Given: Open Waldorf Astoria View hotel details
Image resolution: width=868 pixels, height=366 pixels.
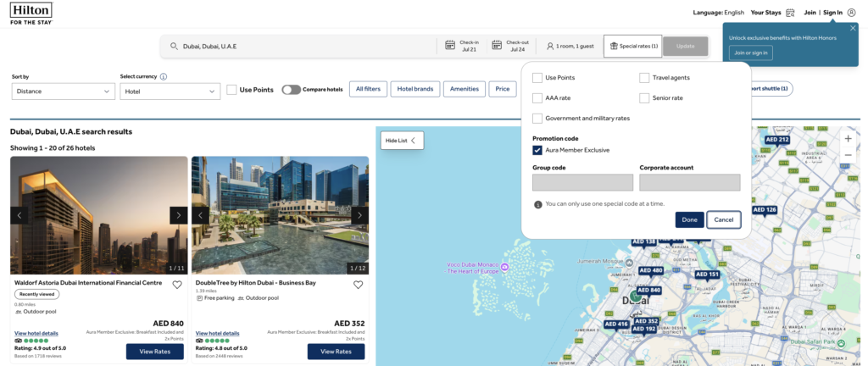Looking at the screenshot, I should click(x=36, y=333).
